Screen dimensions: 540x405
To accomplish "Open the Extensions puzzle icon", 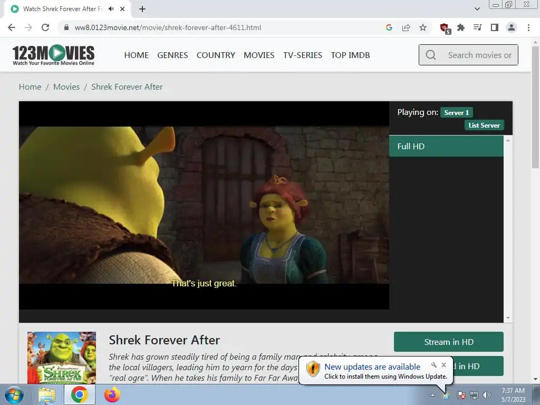I will [x=461, y=27].
